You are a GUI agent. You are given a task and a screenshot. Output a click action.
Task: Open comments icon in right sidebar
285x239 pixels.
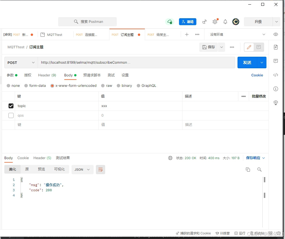pyautogui.click(x=275, y=61)
